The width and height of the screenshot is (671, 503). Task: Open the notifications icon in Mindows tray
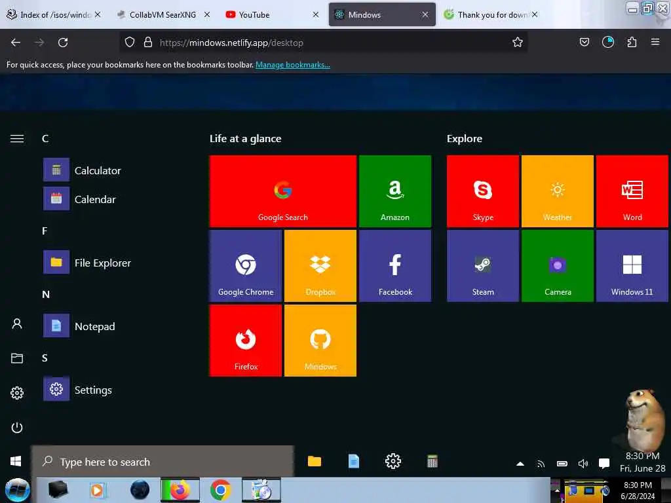tap(604, 463)
